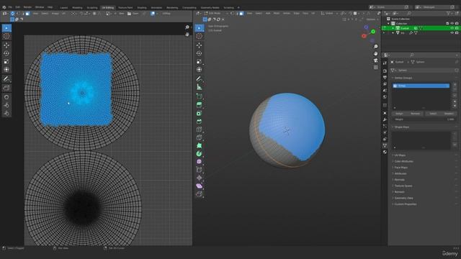Expand the Geometry Data panel
The width and height of the screenshot is (461, 259).
403,199
